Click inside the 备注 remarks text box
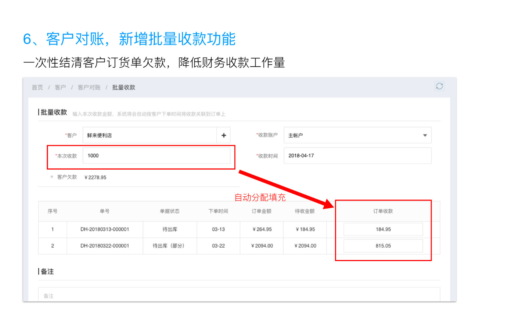The height and width of the screenshot is (325, 520). 239,295
